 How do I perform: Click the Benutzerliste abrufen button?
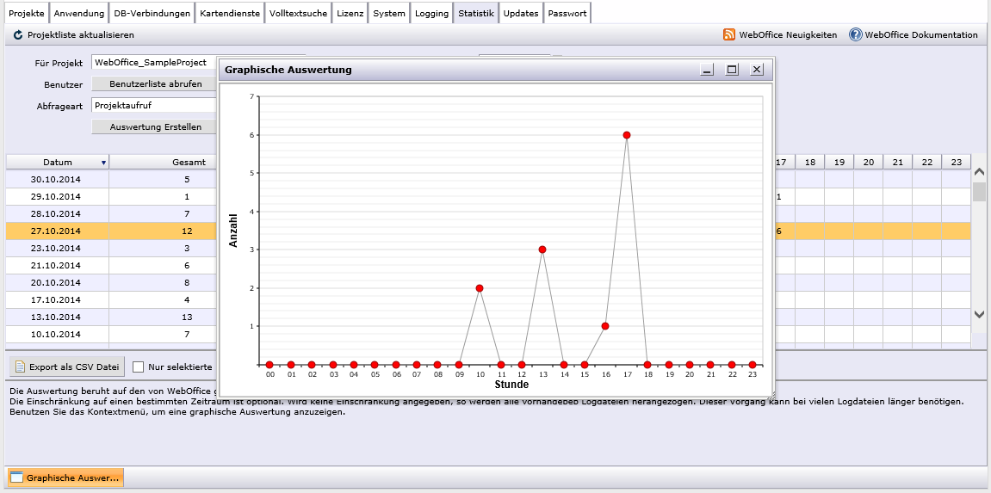click(x=155, y=84)
